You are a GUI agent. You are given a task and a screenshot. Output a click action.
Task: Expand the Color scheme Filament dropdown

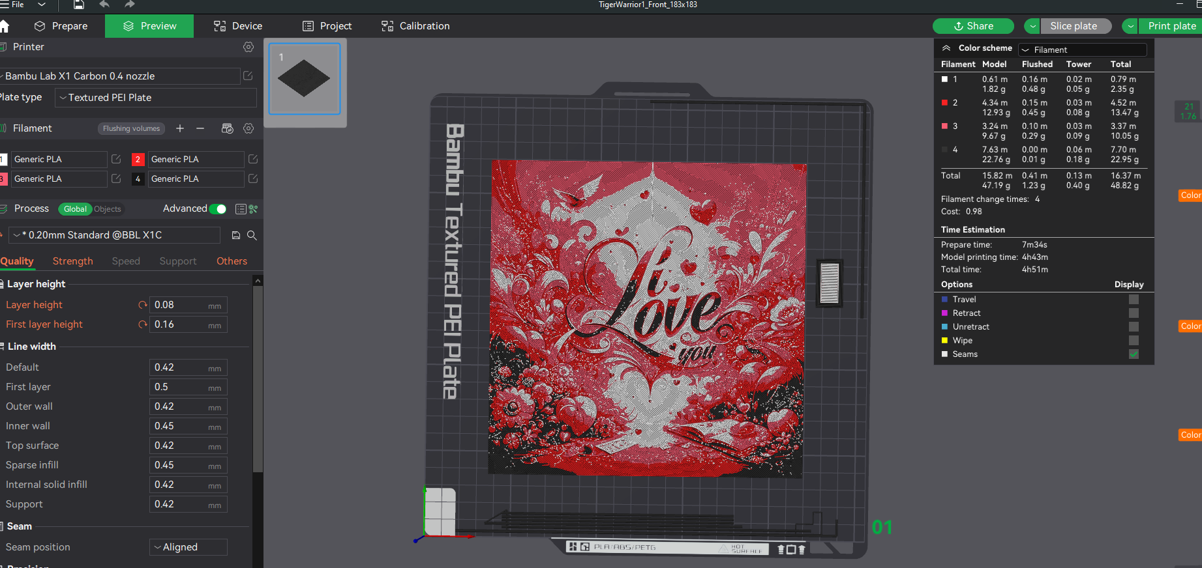click(1083, 50)
